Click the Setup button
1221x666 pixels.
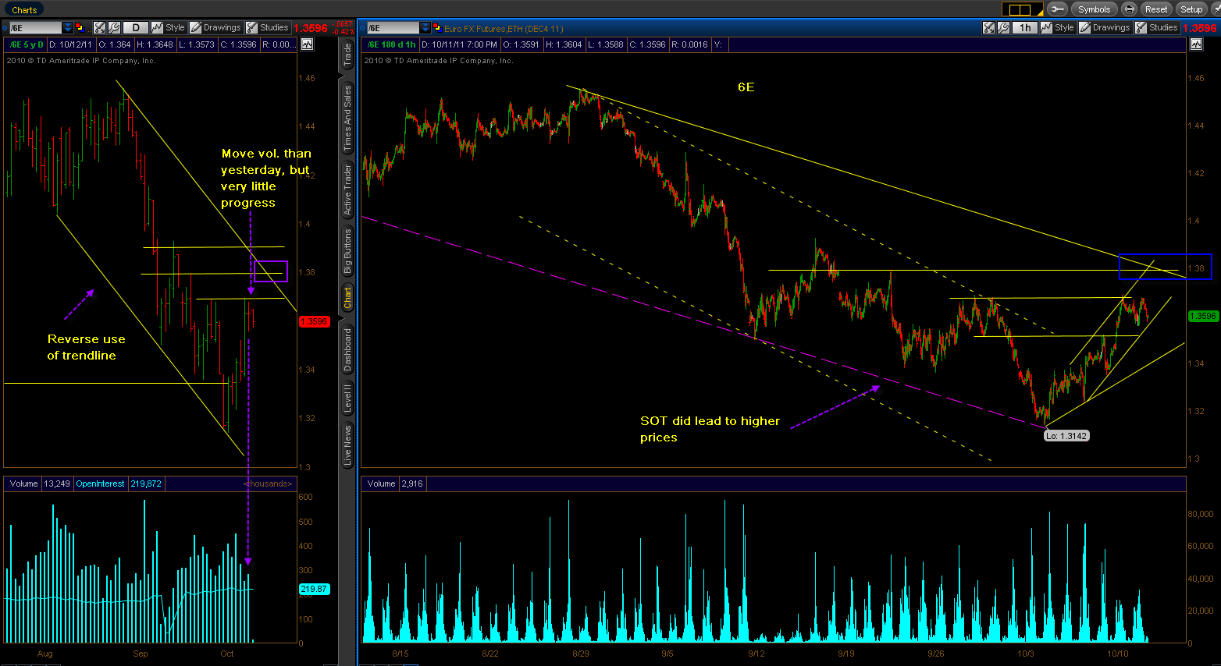click(x=1191, y=9)
